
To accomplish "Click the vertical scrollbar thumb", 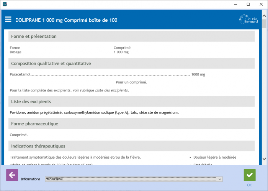I will (x=264, y=24).
